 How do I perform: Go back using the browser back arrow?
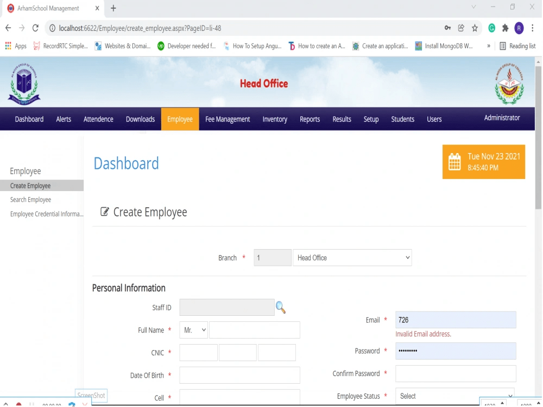coord(8,28)
